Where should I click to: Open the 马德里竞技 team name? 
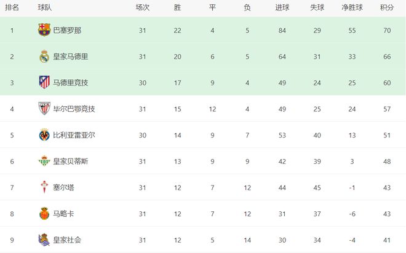(70, 83)
